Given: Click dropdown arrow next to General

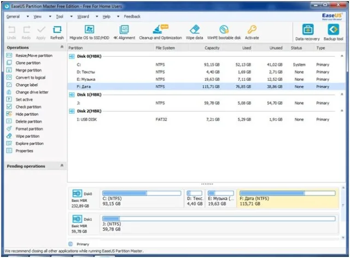Looking at the screenshot, I should (28, 16).
